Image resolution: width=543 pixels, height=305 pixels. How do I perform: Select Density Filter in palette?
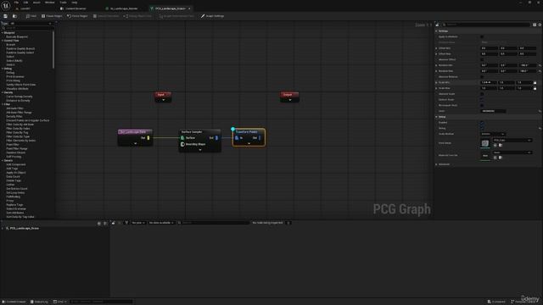(x=14, y=117)
